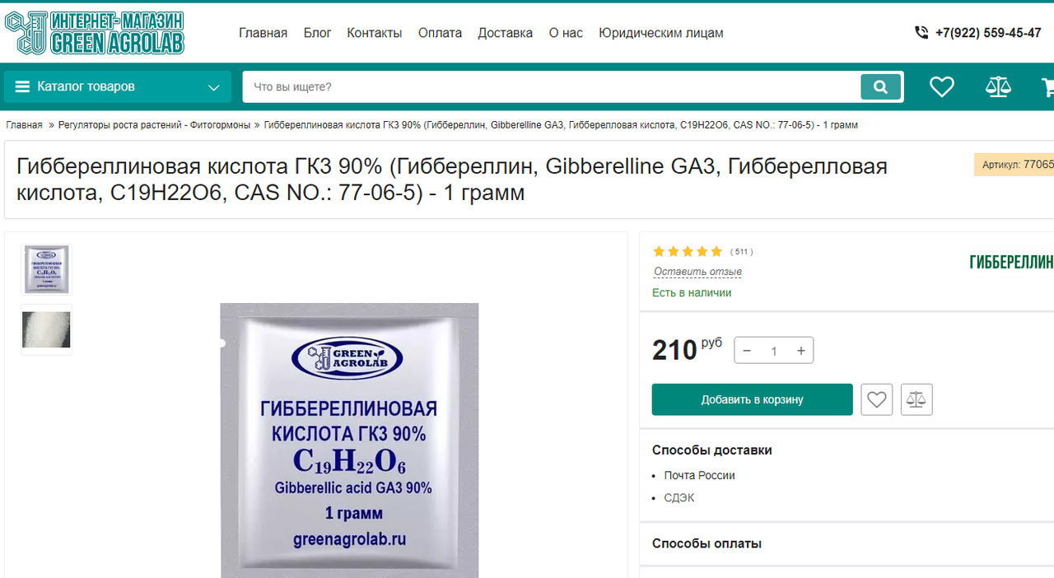Select the white powder thumbnail image
Image resolution: width=1054 pixels, height=578 pixels.
[x=46, y=329]
